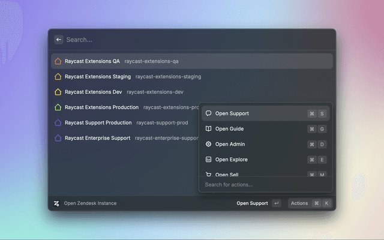
Task: Focus the Search for actions field
Action: pyautogui.click(x=264, y=185)
